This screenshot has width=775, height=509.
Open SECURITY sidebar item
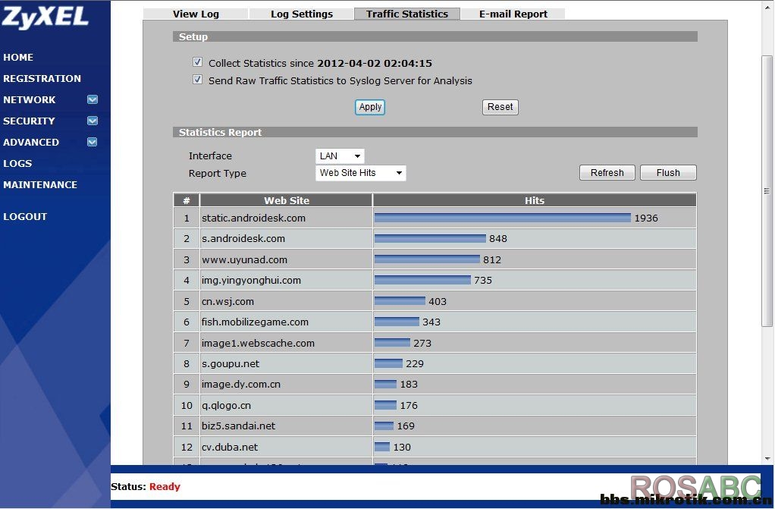pyautogui.click(x=29, y=121)
